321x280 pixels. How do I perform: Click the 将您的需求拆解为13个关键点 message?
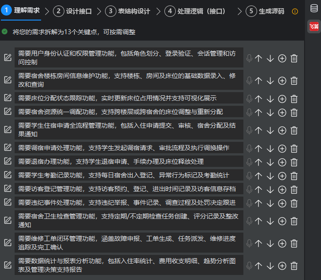point(74,32)
